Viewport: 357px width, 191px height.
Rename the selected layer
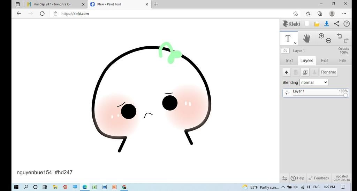coord(328,72)
